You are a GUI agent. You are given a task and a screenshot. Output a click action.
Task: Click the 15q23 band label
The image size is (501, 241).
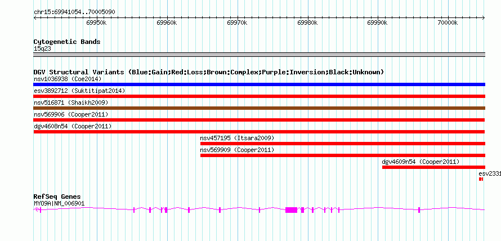(x=42, y=49)
